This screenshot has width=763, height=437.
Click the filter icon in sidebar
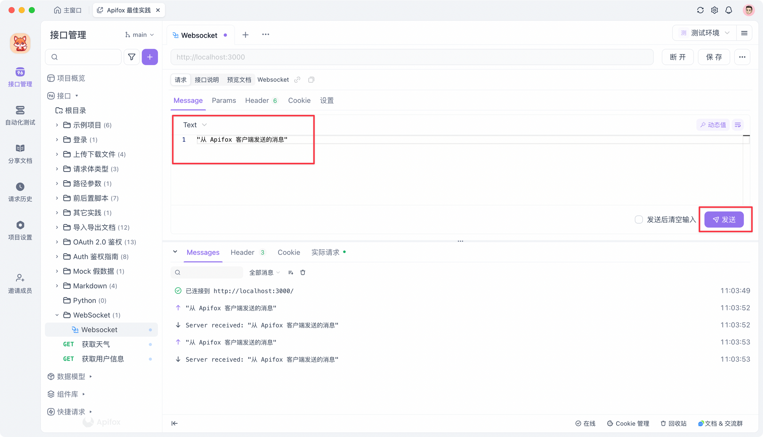click(x=132, y=56)
